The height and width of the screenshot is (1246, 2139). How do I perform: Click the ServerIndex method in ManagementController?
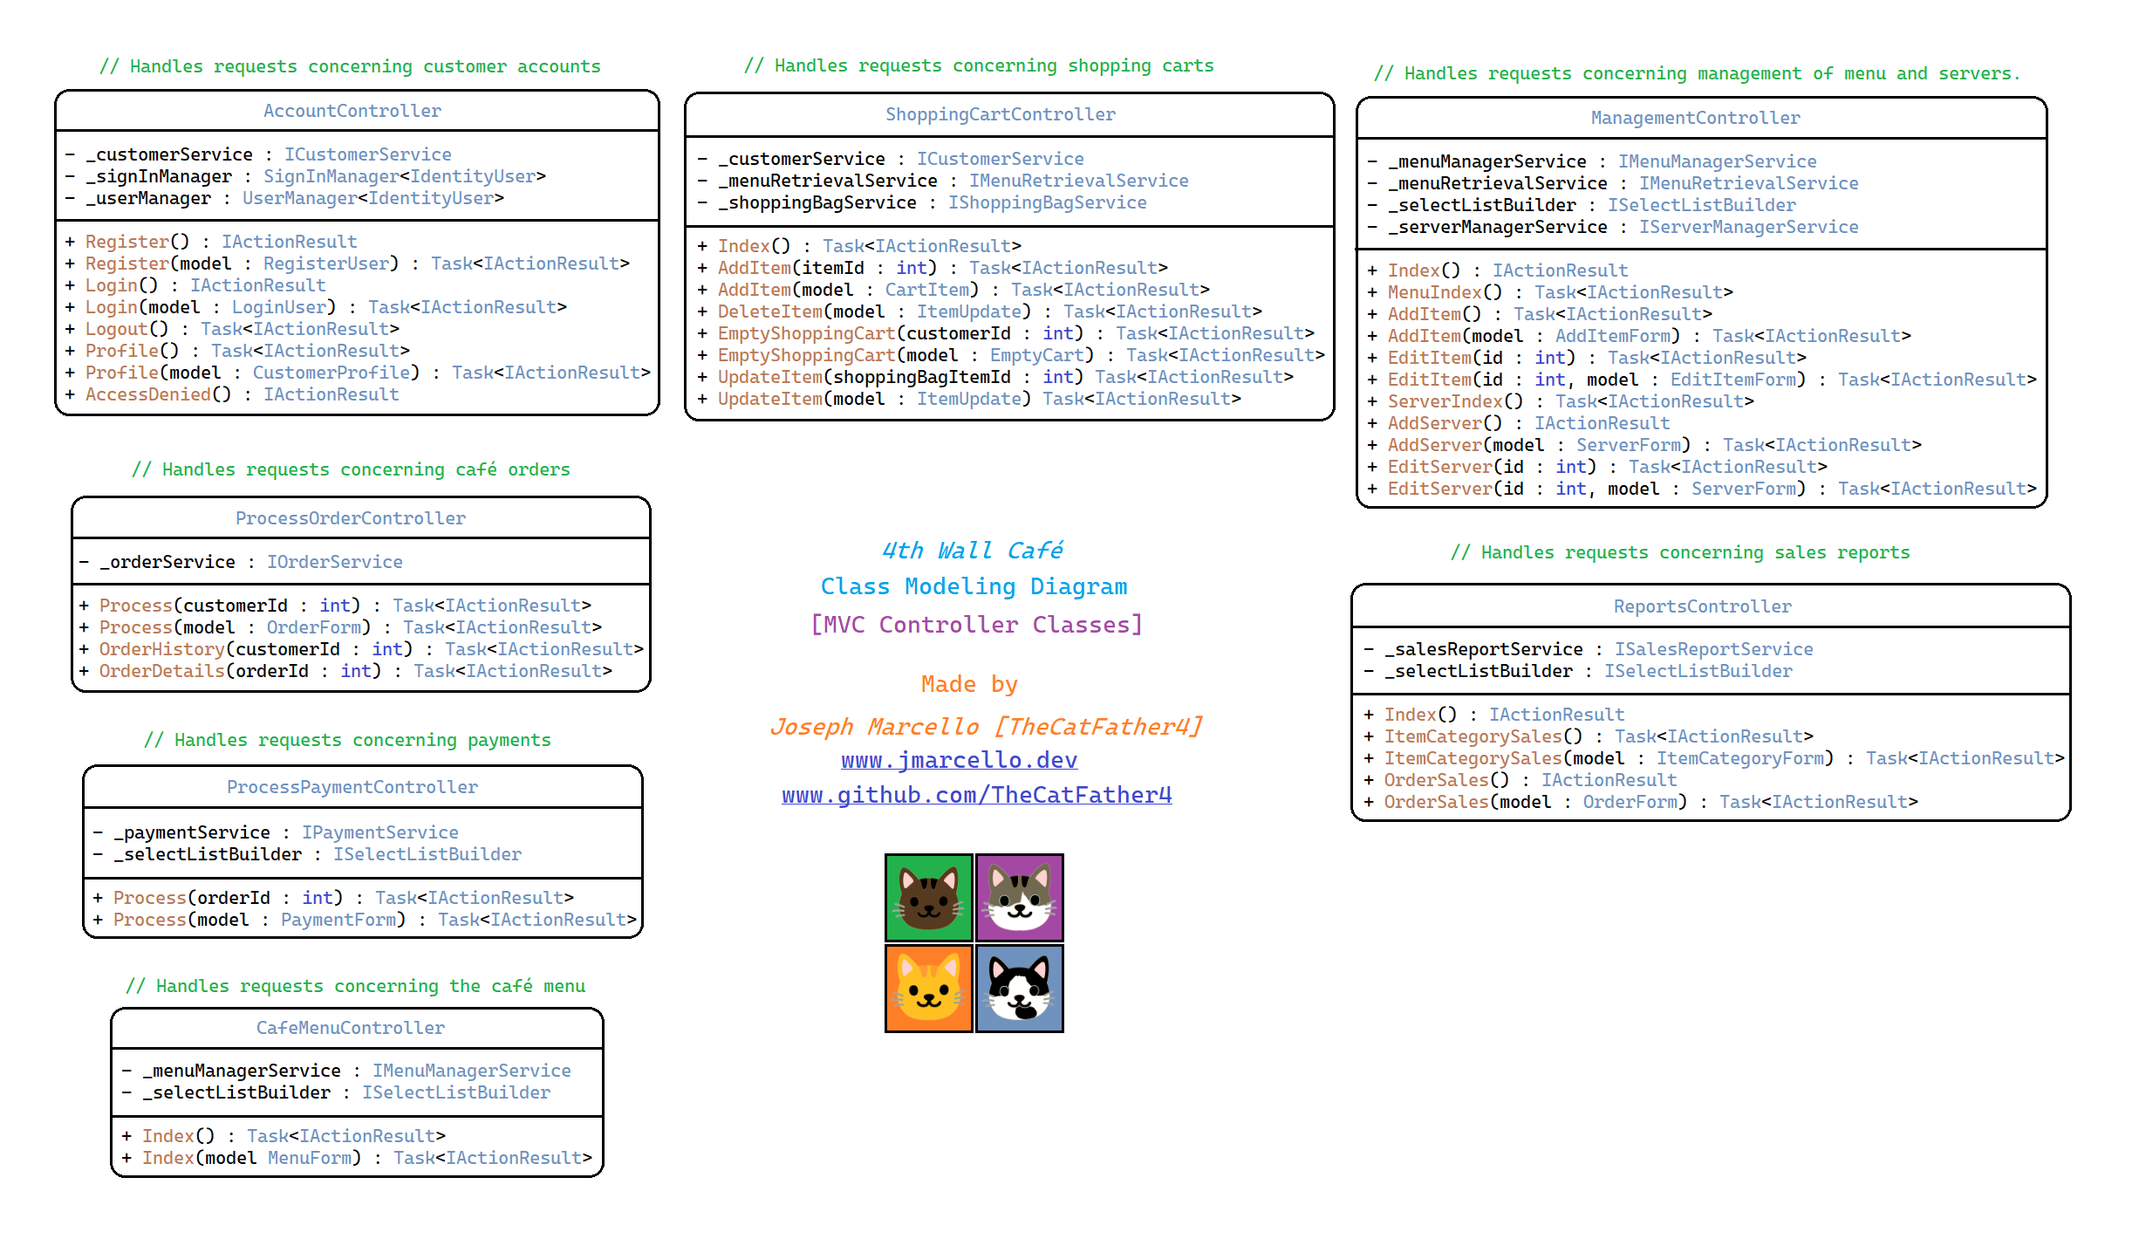point(1445,401)
